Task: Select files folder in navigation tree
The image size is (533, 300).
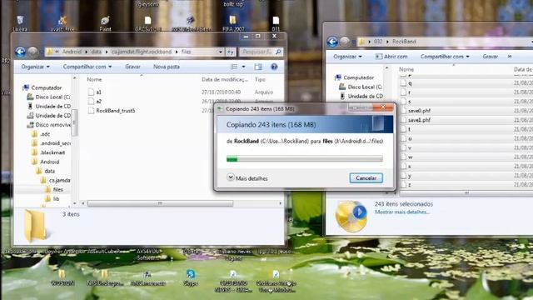Action: (57, 189)
